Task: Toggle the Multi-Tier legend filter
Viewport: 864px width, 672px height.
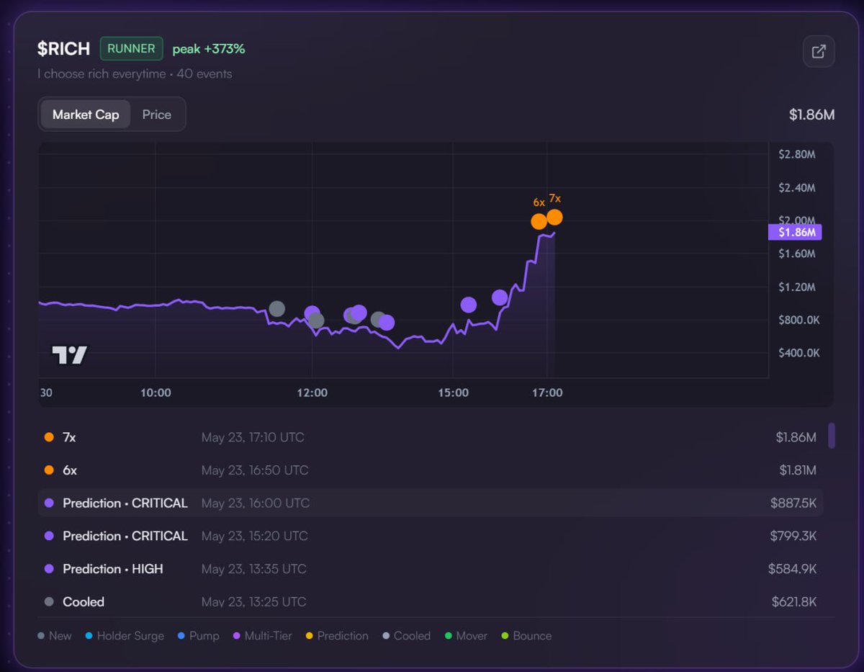Action: tap(262, 636)
